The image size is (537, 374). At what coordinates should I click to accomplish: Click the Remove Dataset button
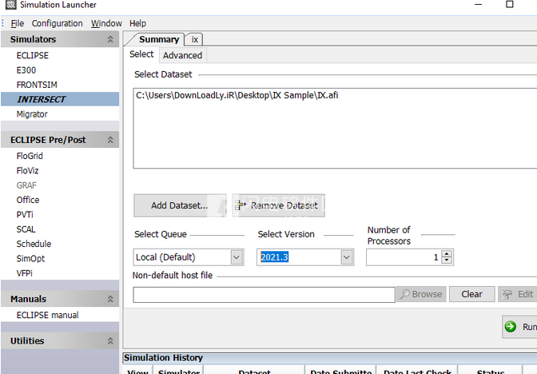click(278, 205)
